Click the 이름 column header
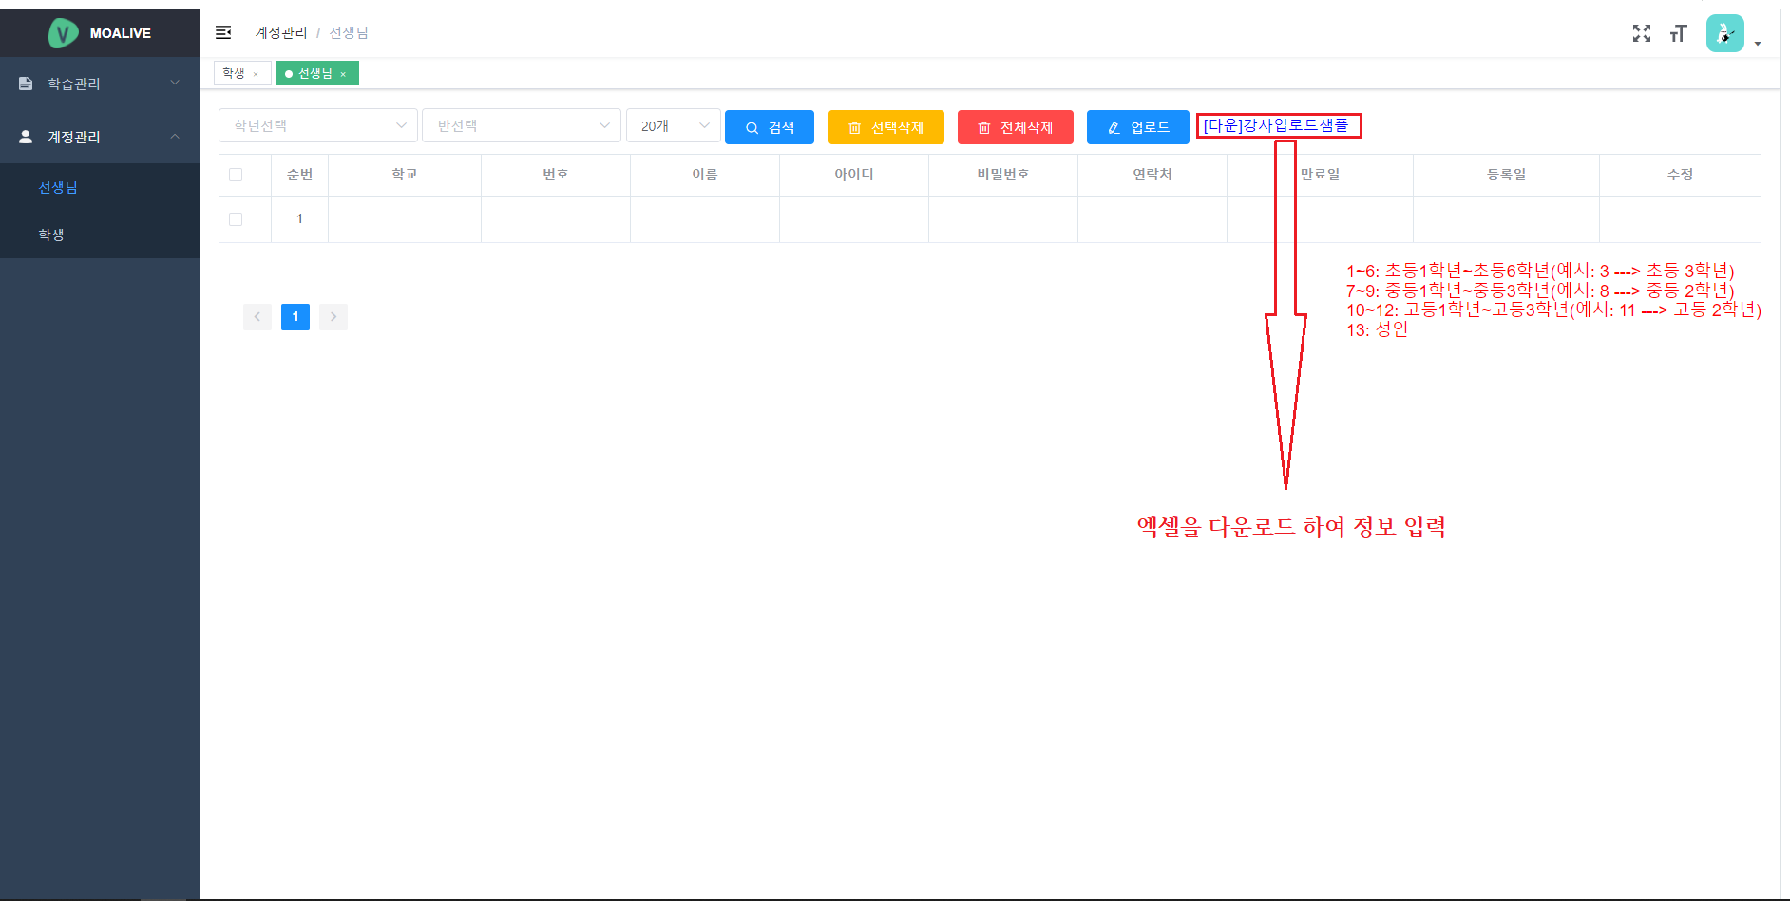This screenshot has height=901, width=1790. (x=705, y=175)
